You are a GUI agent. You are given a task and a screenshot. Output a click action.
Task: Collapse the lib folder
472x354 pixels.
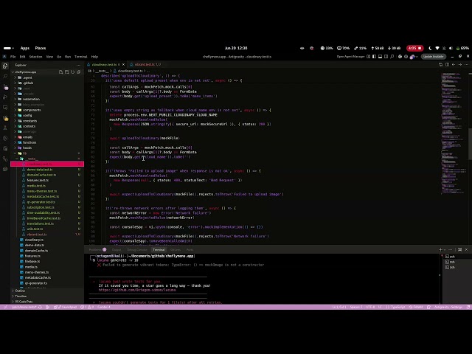[x=47, y=153]
